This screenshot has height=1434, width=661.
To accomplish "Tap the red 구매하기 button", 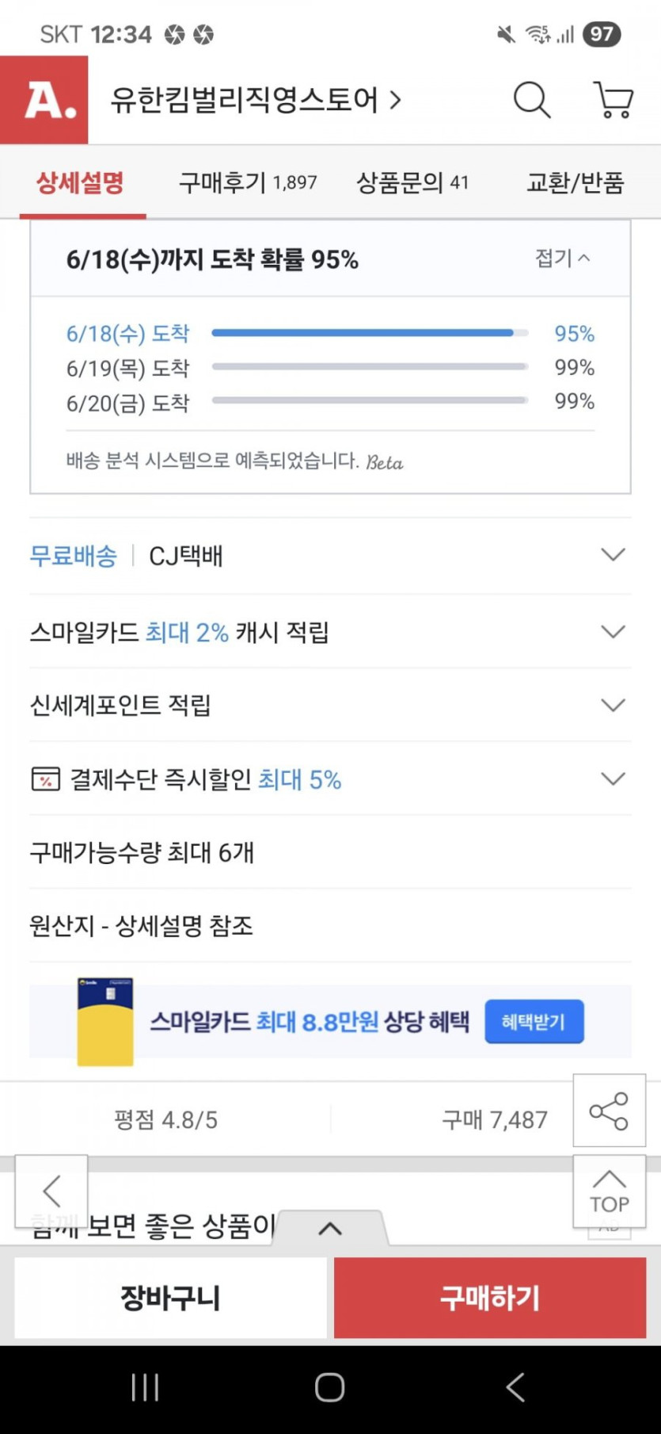I will (x=490, y=1298).
